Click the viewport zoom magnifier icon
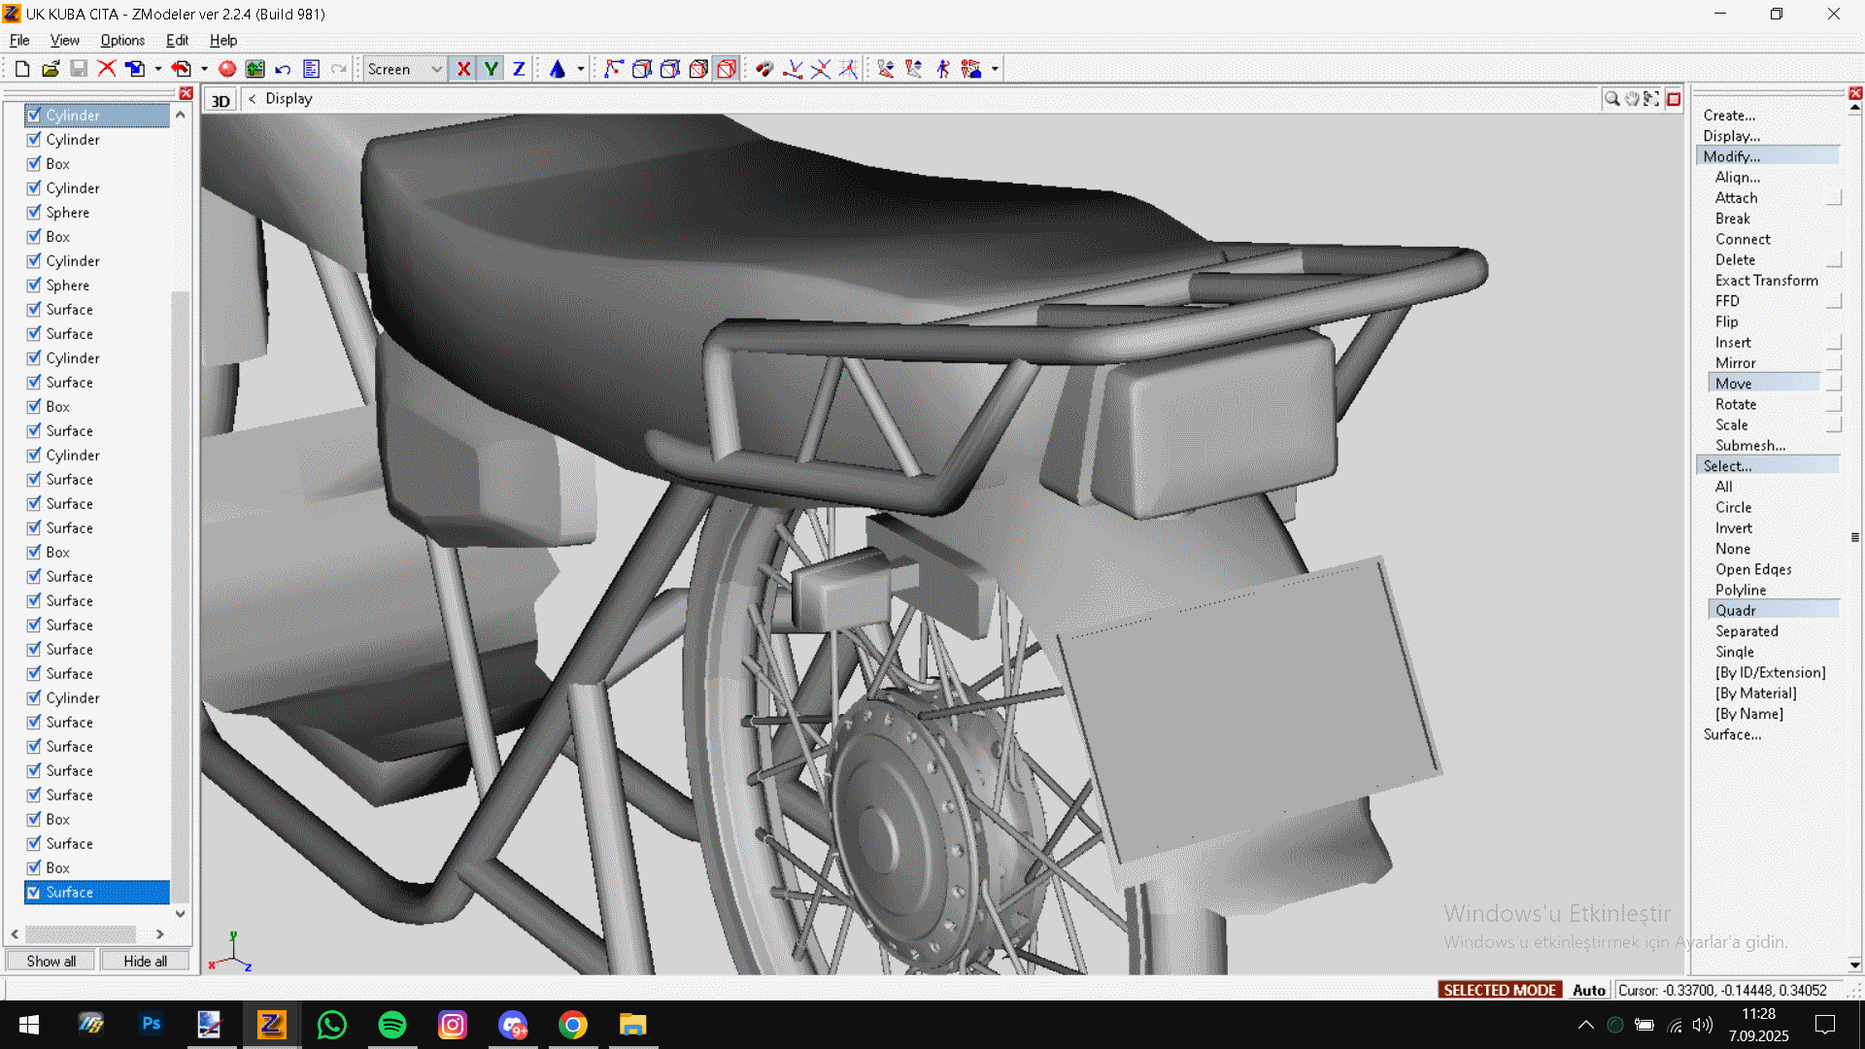The height and width of the screenshot is (1049, 1865). [x=1611, y=99]
